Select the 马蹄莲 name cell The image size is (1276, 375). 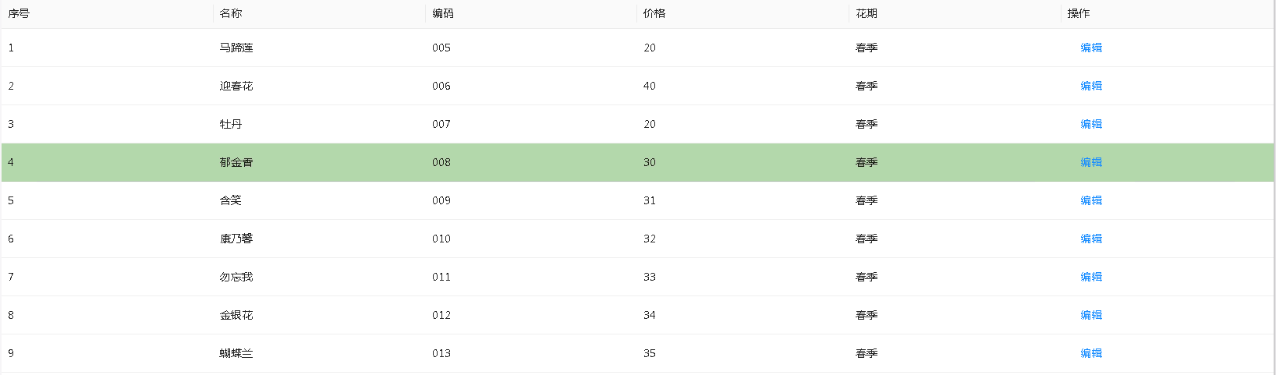point(236,48)
